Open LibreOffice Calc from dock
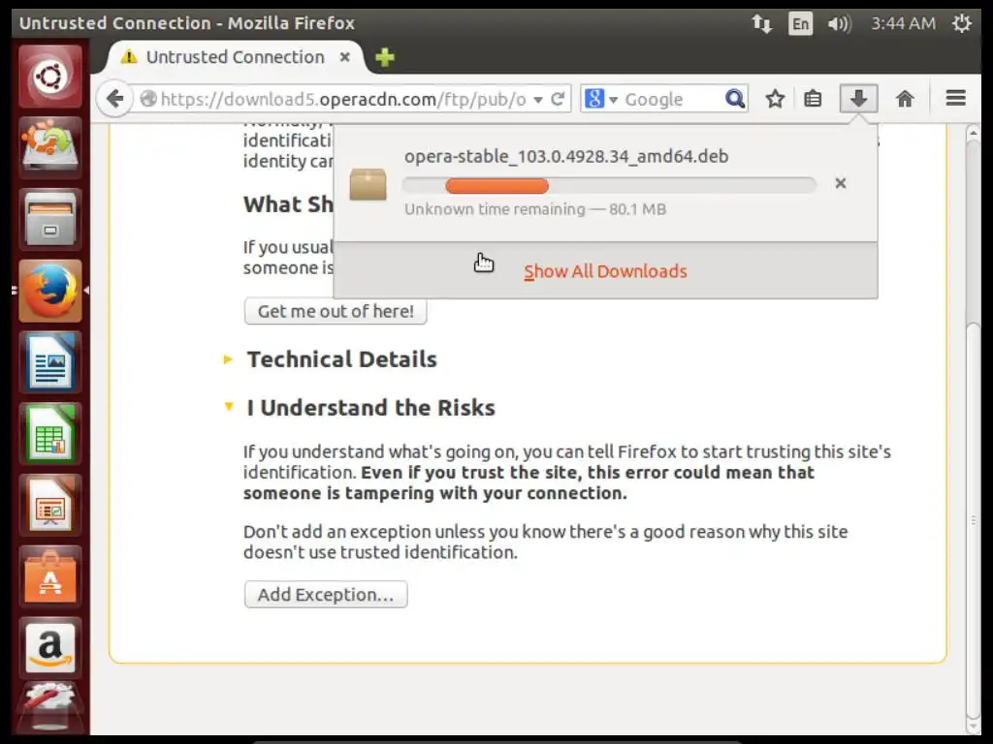 point(50,434)
